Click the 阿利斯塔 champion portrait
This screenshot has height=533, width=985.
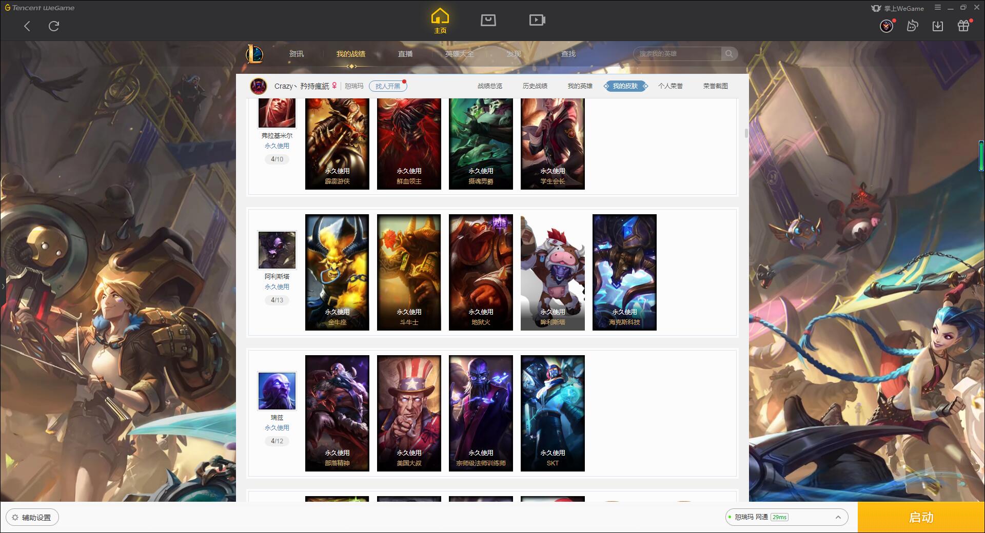pyautogui.click(x=277, y=250)
